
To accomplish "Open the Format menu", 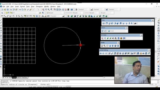I will click(x=22, y=6).
